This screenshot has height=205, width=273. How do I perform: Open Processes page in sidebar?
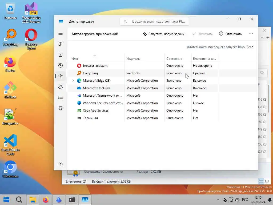coord(61,44)
